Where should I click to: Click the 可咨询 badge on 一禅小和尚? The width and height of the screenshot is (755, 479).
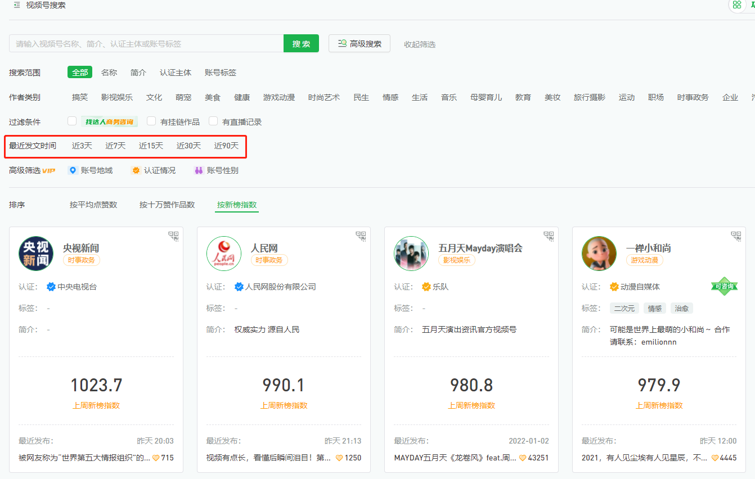pyautogui.click(x=724, y=286)
